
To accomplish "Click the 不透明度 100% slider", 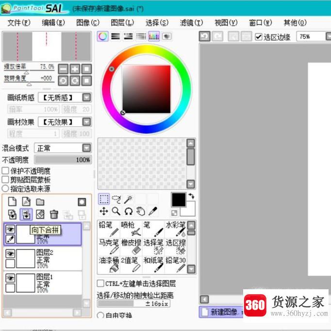I will (63, 160).
